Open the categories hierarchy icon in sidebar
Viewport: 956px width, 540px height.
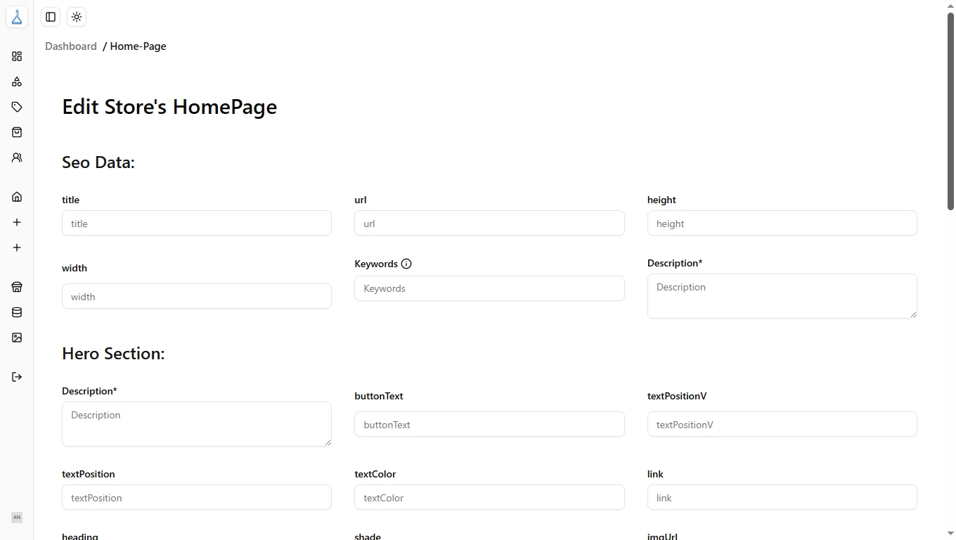16,82
